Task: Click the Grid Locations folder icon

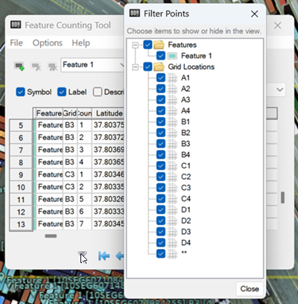Action: [x=159, y=67]
